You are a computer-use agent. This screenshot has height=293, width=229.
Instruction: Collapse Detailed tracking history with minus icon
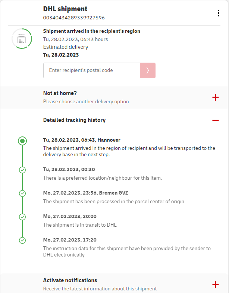coord(215,120)
